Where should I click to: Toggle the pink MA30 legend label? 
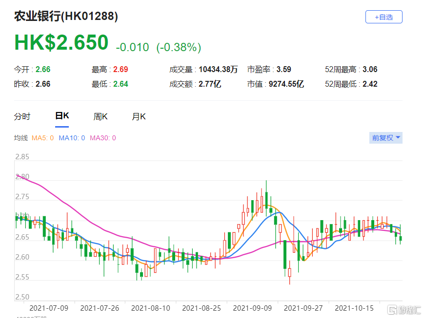click(102, 138)
